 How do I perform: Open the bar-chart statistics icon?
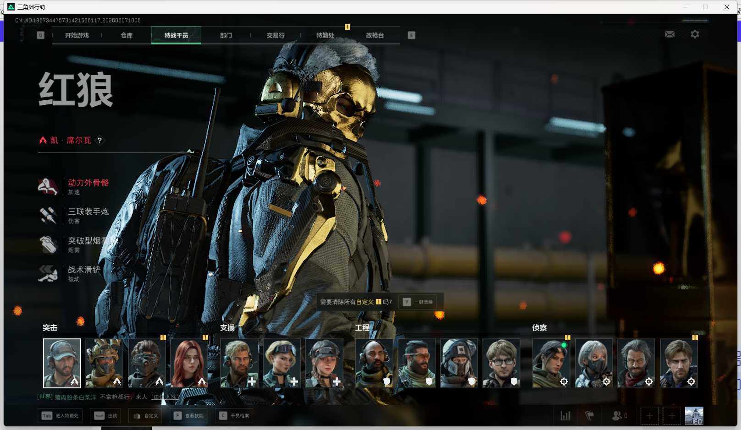click(x=566, y=416)
